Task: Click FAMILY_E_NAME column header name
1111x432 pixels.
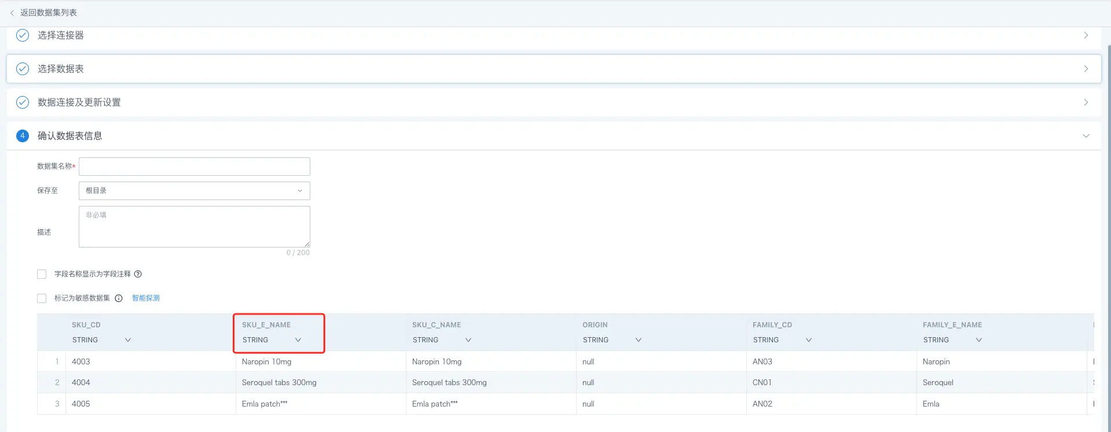Action: (x=952, y=325)
